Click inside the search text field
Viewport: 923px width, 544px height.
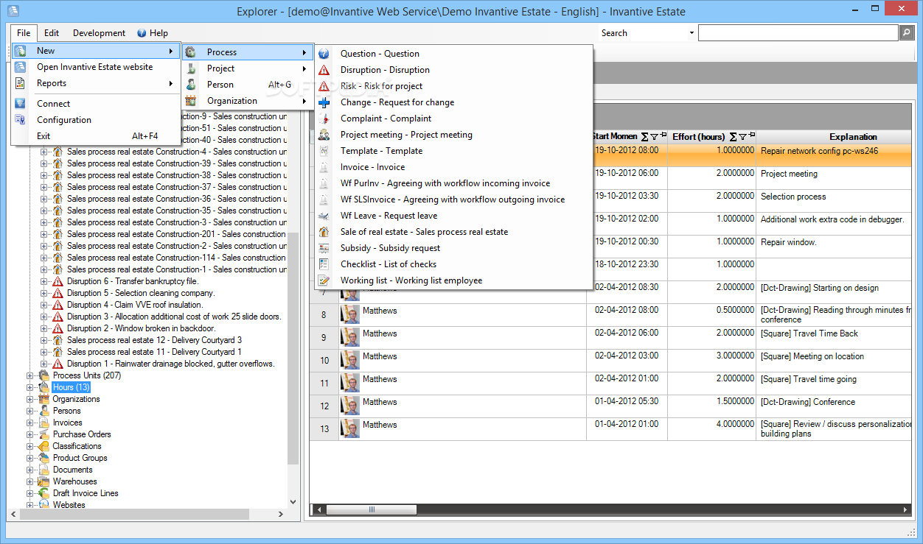point(798,33)
